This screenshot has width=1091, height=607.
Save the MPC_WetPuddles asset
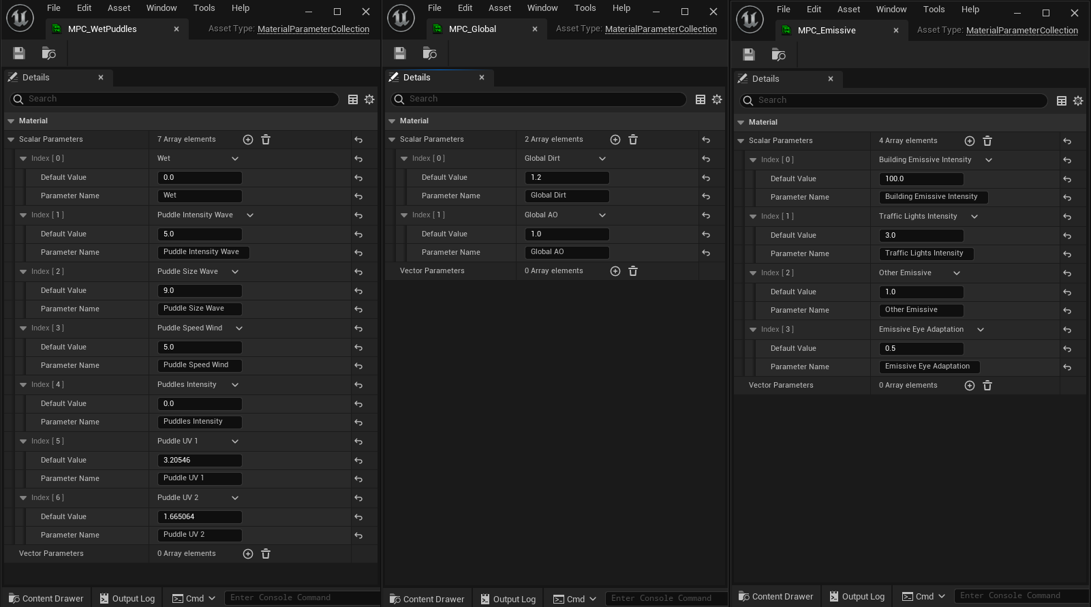[x=19, y=53]
